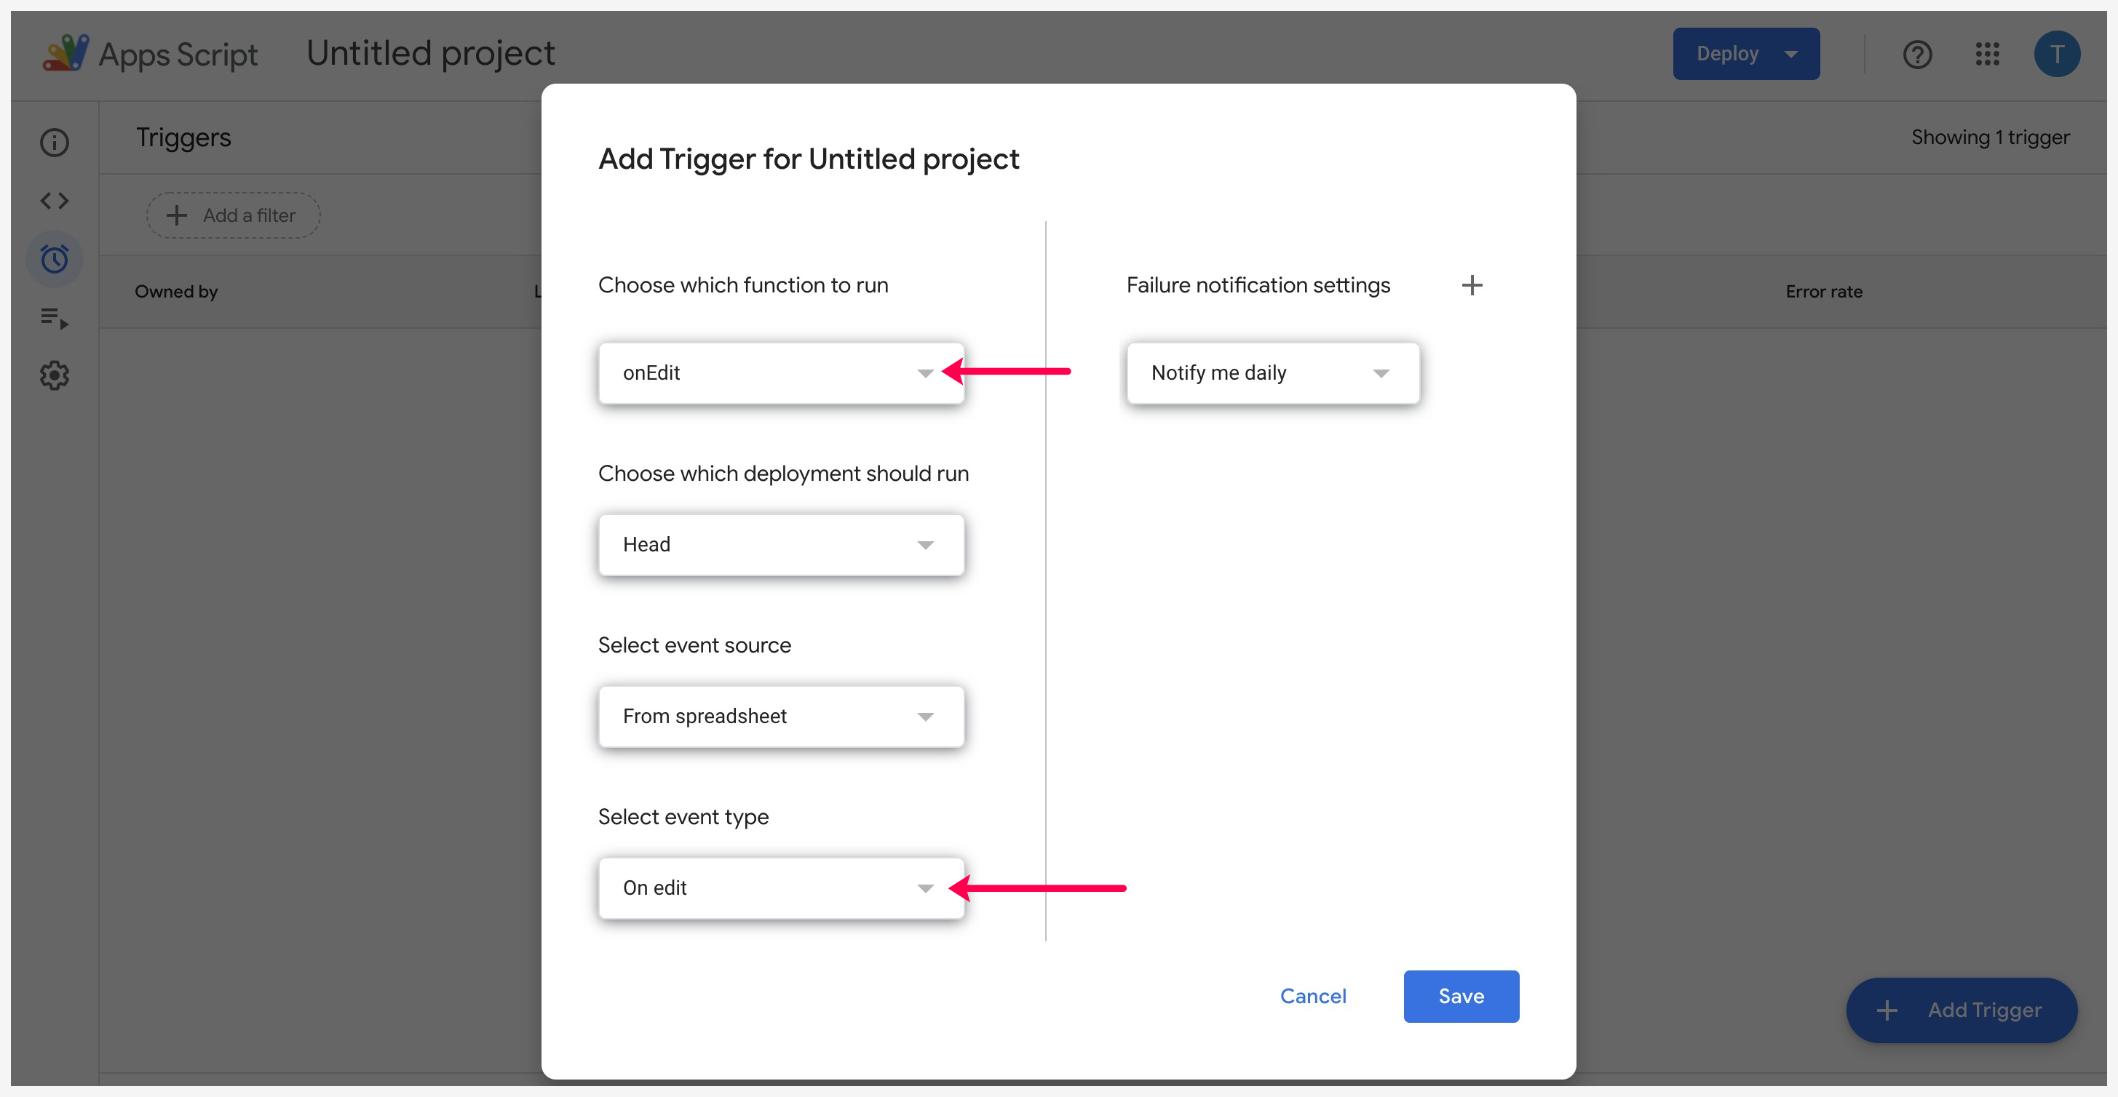2118x1097 pixels.
Task: Click the Untitled project title
Action: coord(430,53)
